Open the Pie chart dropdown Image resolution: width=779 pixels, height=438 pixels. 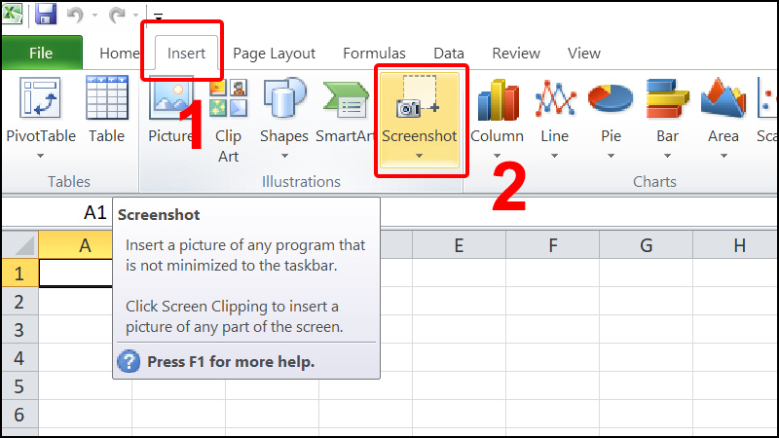(611, 154)
